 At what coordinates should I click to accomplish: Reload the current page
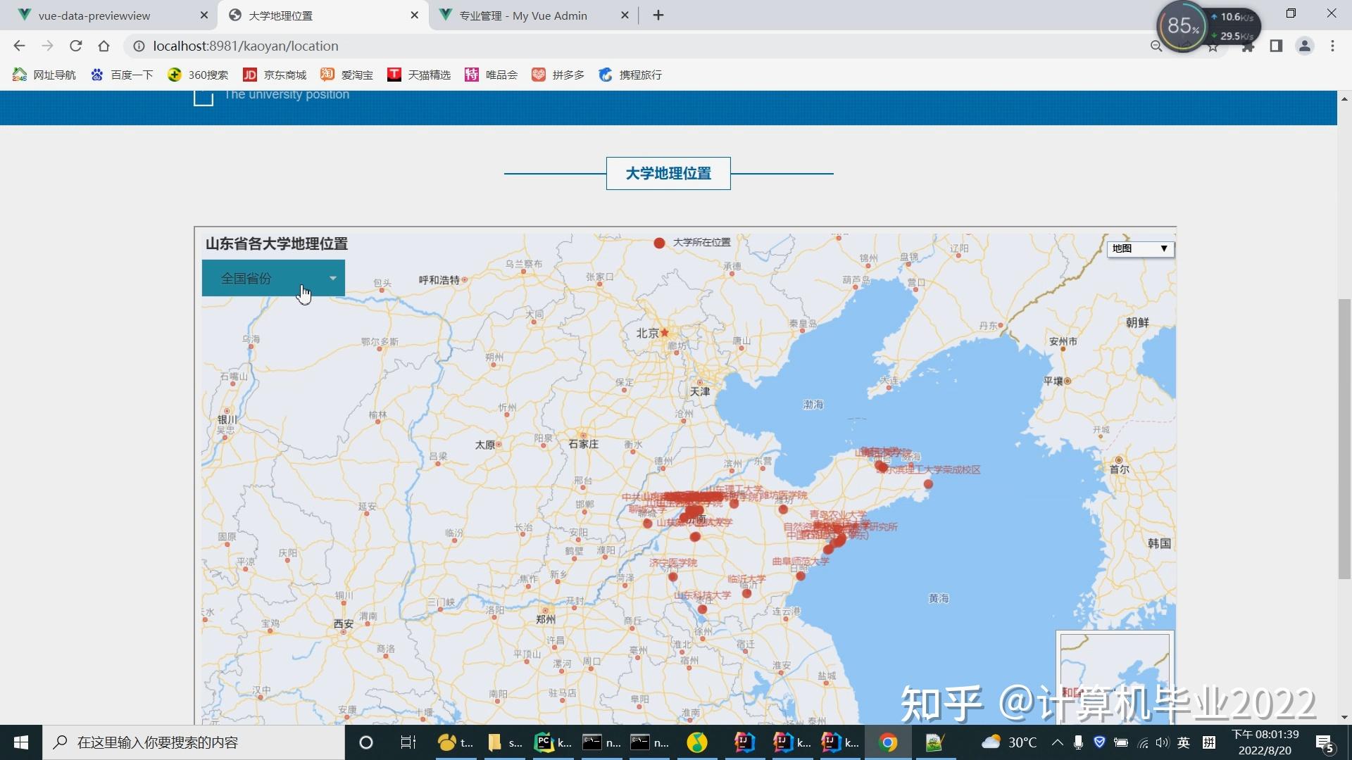click(75, 46)
